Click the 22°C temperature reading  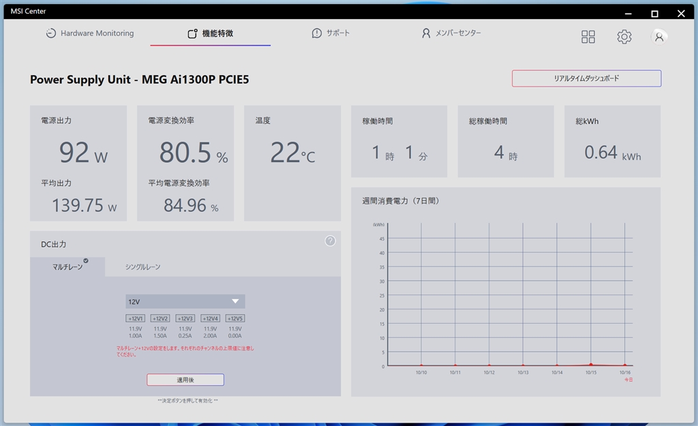292,153
